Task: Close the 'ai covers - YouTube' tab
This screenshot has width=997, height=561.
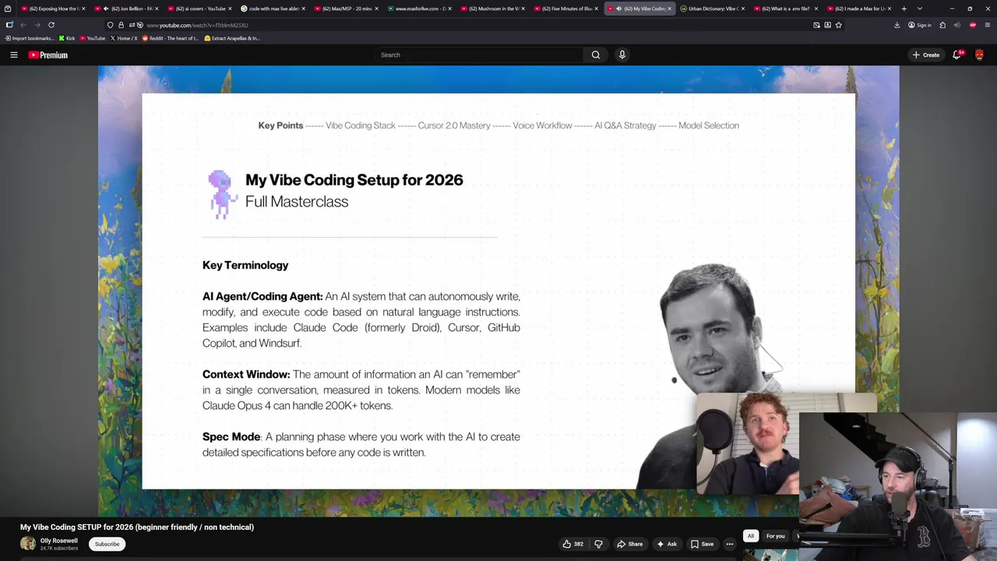Action: coord(230,9)
